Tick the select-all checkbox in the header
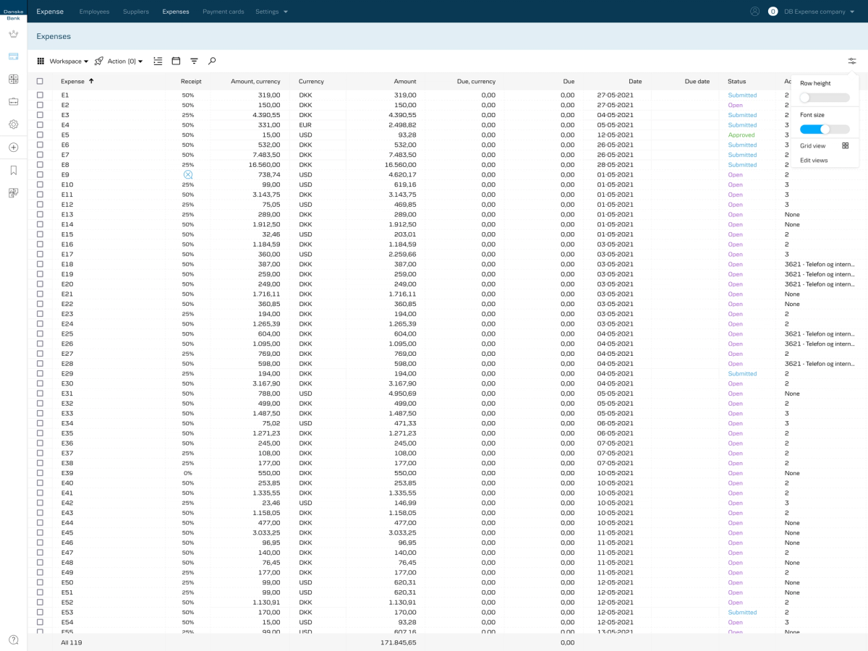This screenshot has width=868, height=651. (40, 82)
